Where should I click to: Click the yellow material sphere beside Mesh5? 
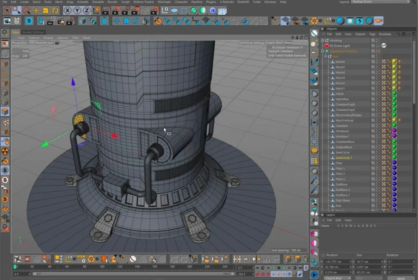pos(394,67)
